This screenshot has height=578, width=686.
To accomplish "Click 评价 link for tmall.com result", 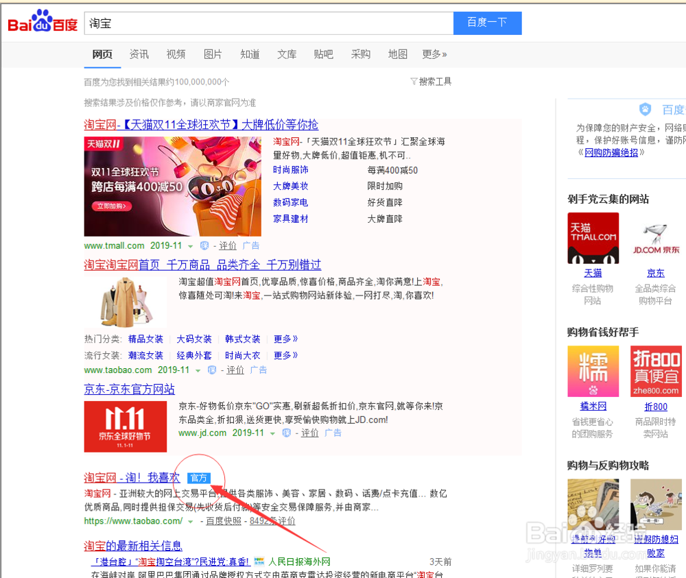I will [228, 245].
